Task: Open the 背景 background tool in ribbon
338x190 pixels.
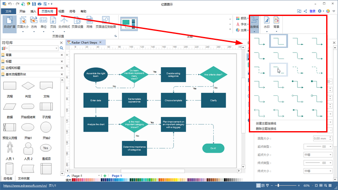Action: coord(276,24)
